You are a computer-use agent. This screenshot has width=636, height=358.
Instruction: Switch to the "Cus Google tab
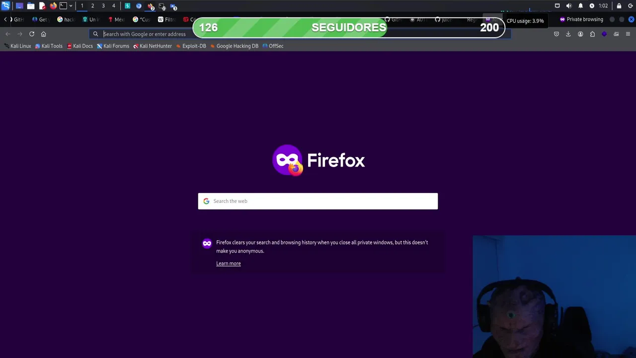pos(142,19)
